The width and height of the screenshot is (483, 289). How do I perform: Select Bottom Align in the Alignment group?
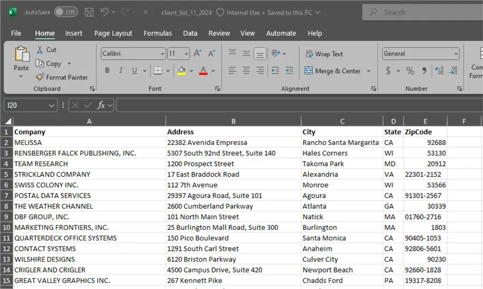pyautogui.click(x=260, y=54)
